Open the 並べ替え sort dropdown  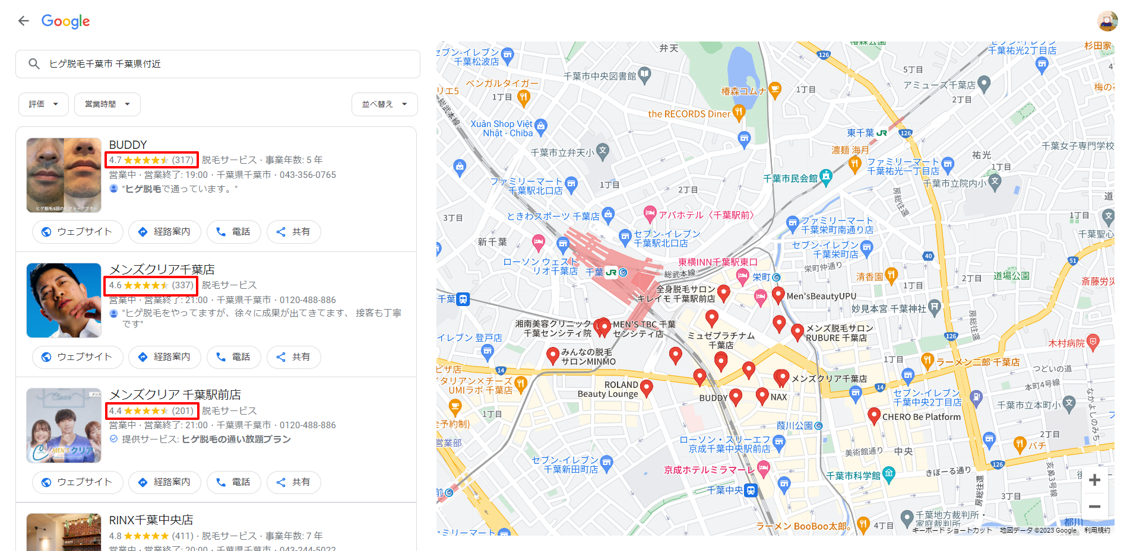click(384, 104)
